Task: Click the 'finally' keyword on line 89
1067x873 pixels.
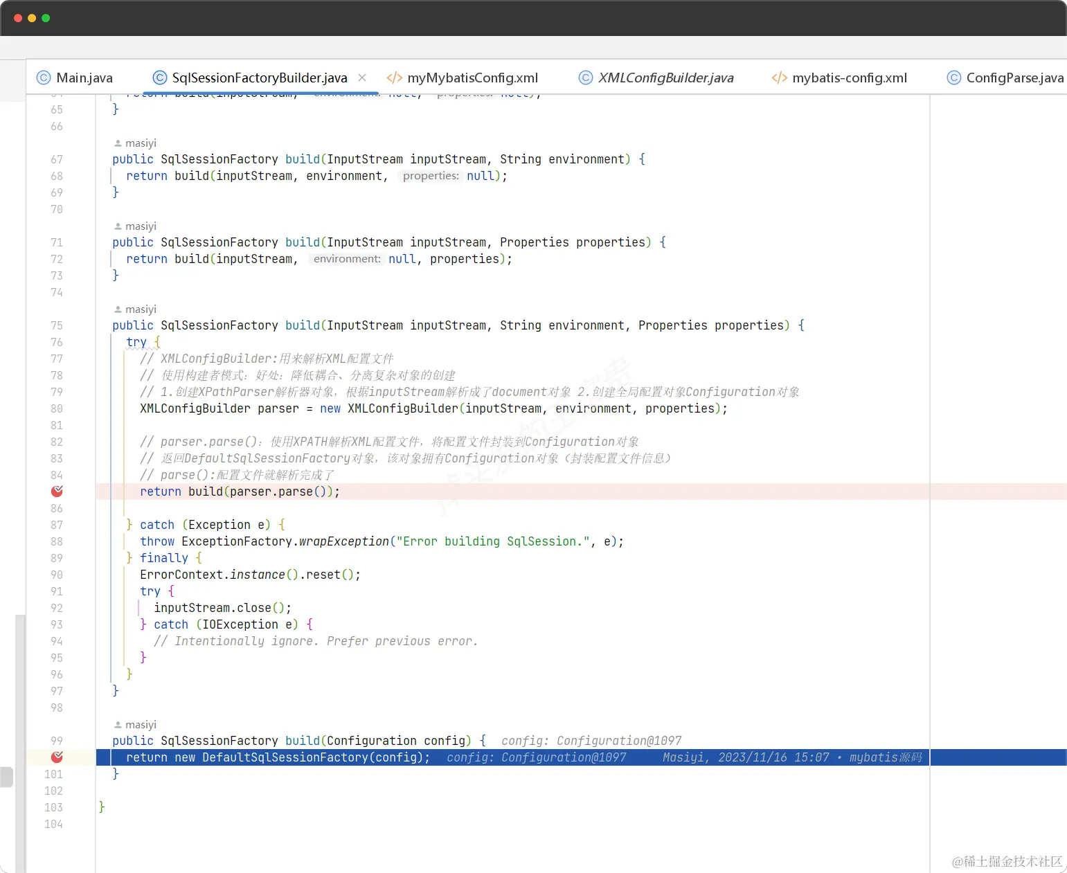Action: tap(164, 558)
